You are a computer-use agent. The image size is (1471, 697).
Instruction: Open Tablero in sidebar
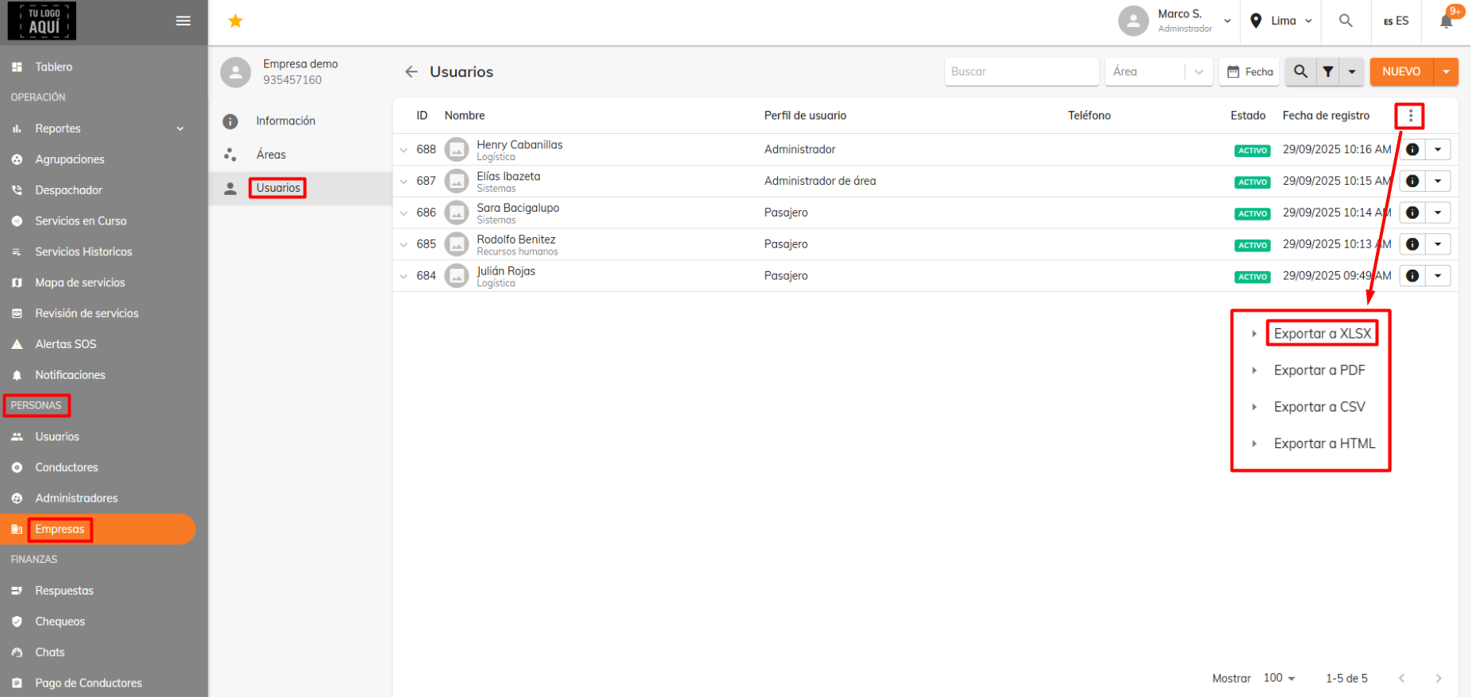click(x=54, y=67)
